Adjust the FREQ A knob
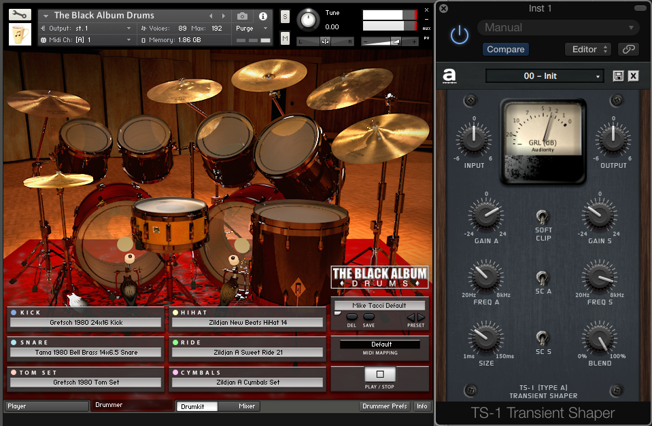 [x=486, y=277]
